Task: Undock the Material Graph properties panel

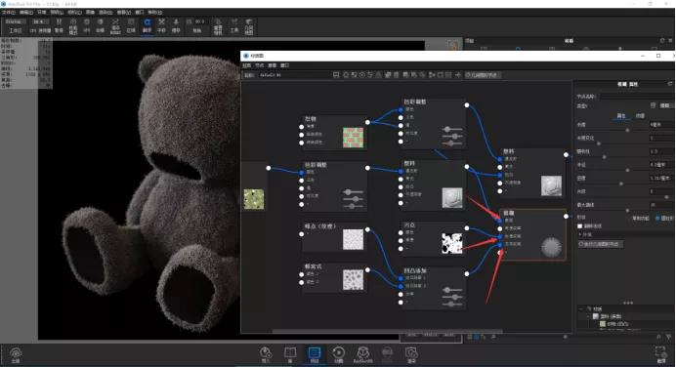Action: coord(670,84)
